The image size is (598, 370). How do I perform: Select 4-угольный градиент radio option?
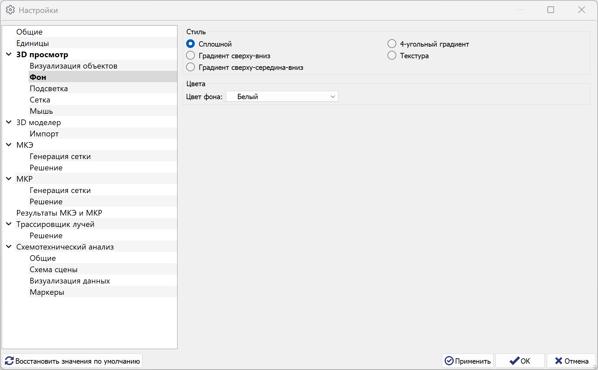coord(392,44)
